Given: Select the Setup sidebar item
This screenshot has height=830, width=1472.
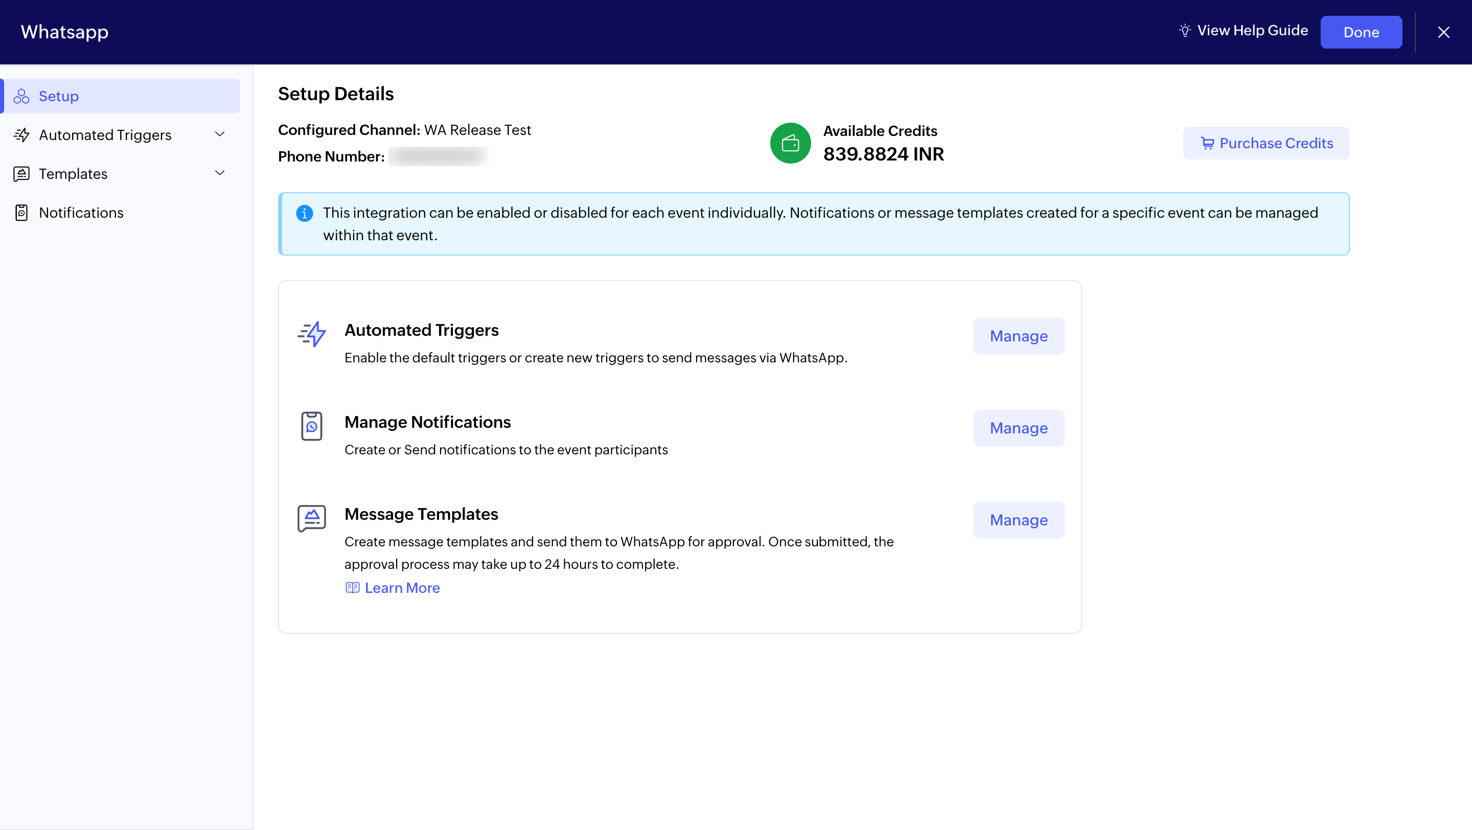Looking at the screenshot, I should 59,96.
